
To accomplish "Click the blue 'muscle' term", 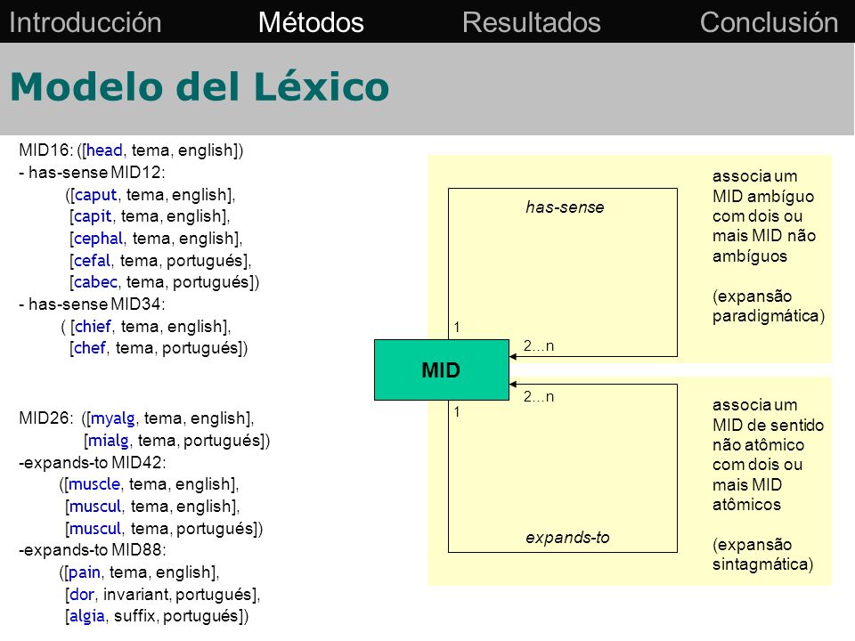I will tap(94, 484).
